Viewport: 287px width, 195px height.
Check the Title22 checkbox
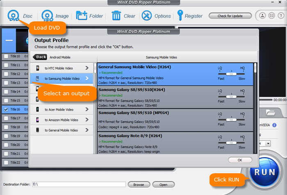[x=6, y=163]
